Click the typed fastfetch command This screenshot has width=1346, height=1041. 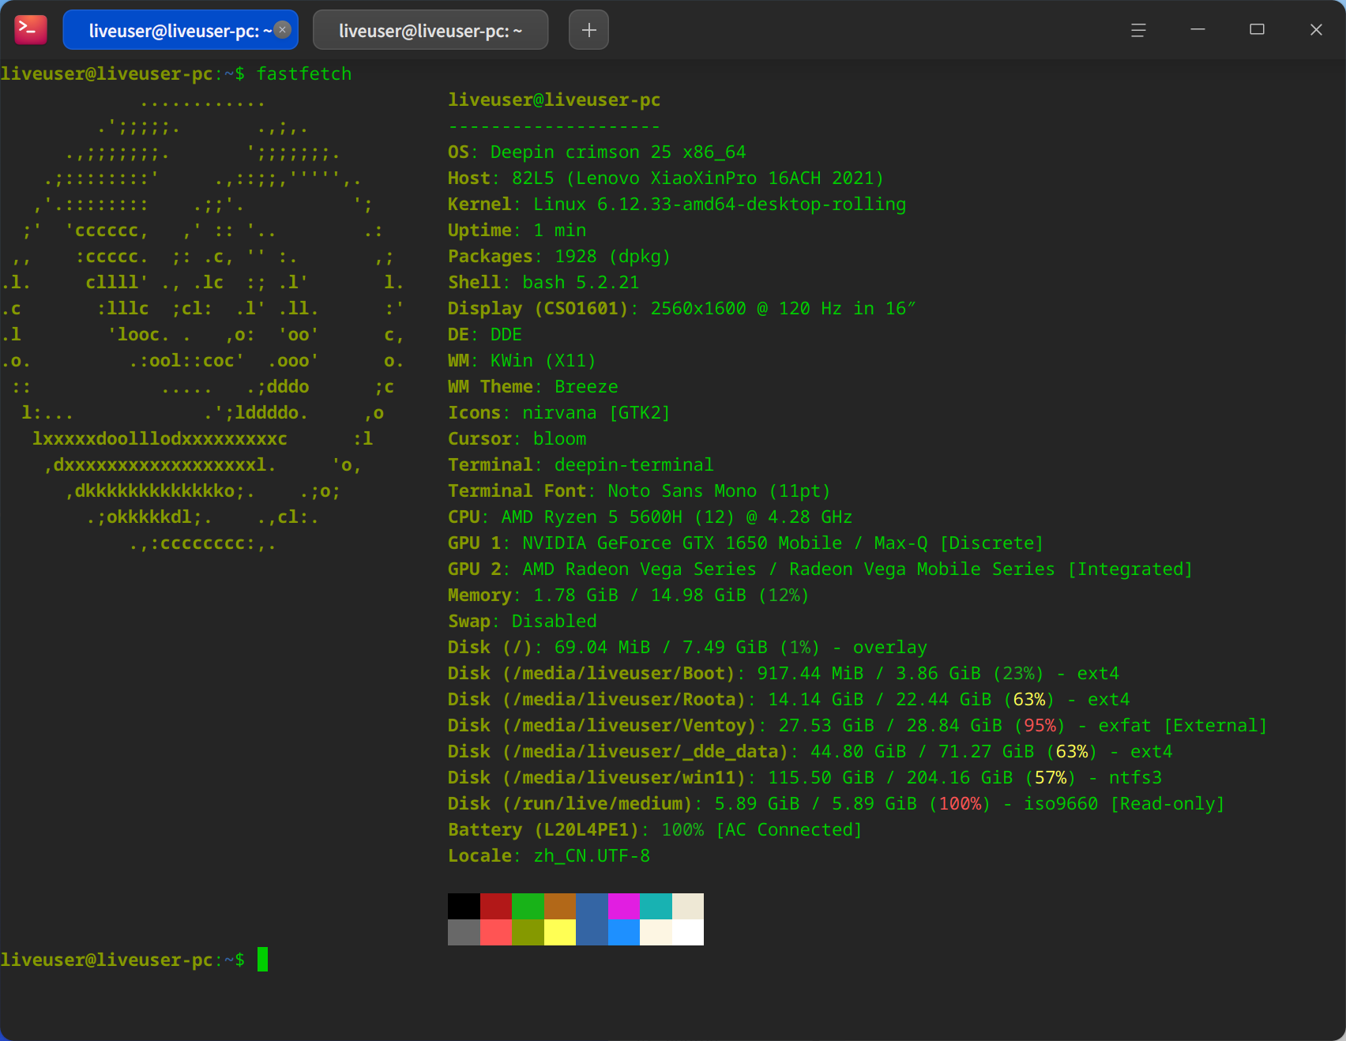click(304, 73)
